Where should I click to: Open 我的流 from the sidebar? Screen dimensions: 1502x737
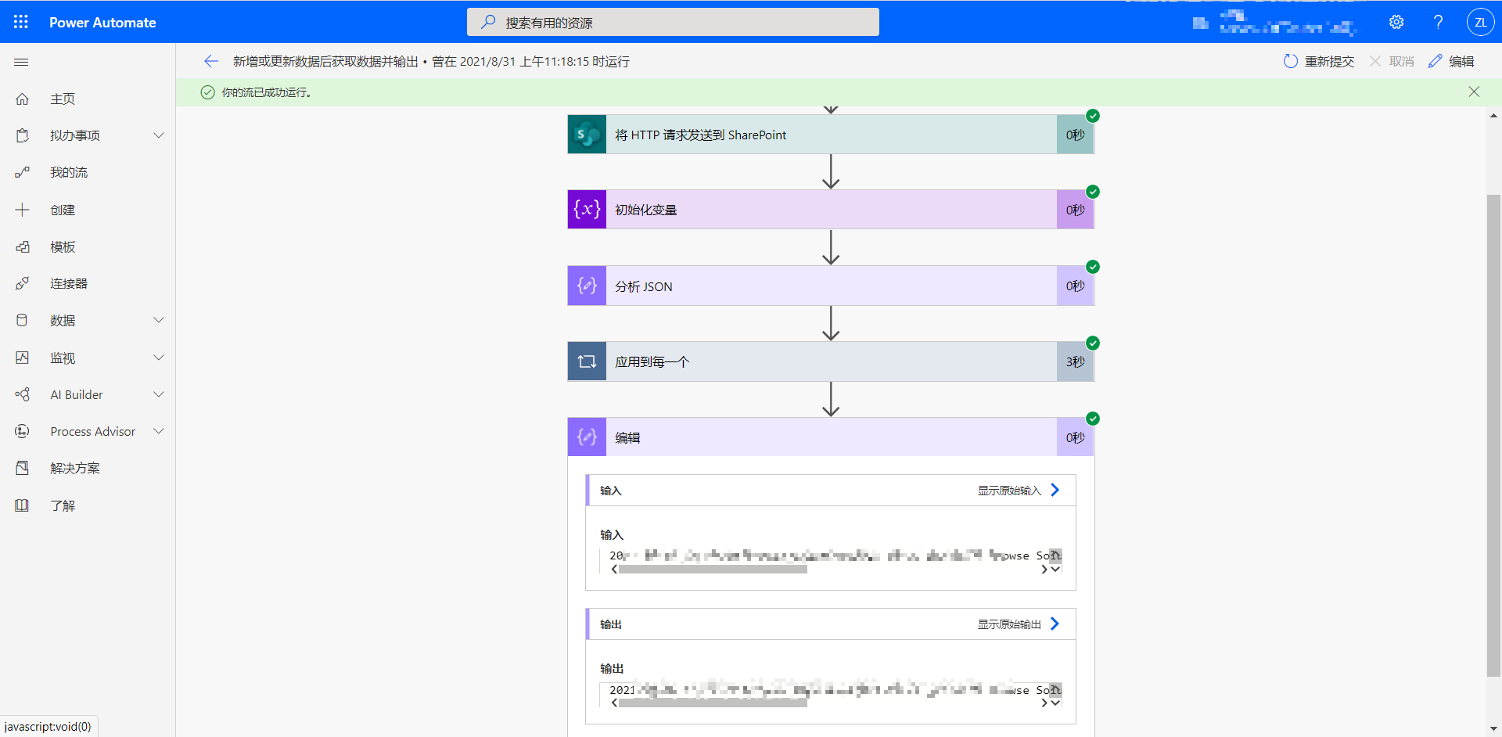click(68, 172)
